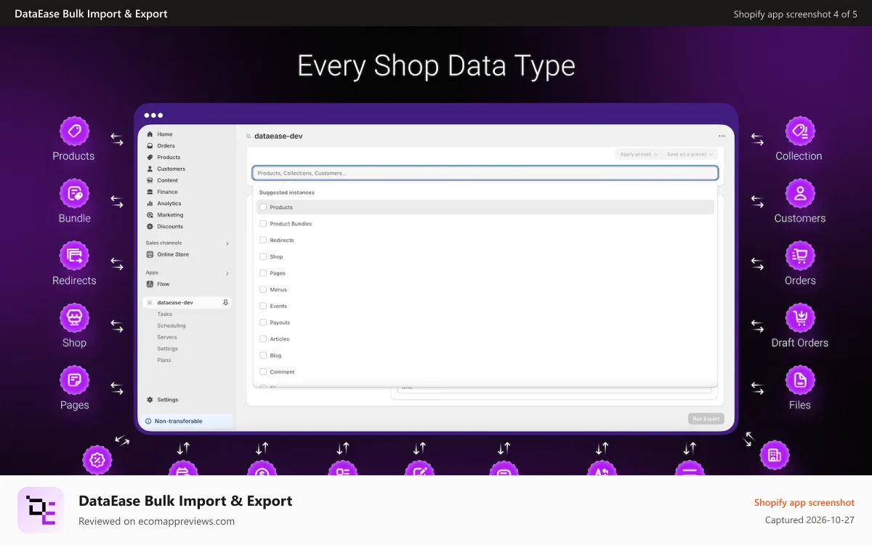
Task: Click the pin icon beside dataease-dev
Action: pyautogui.click(x=225, y=302)
